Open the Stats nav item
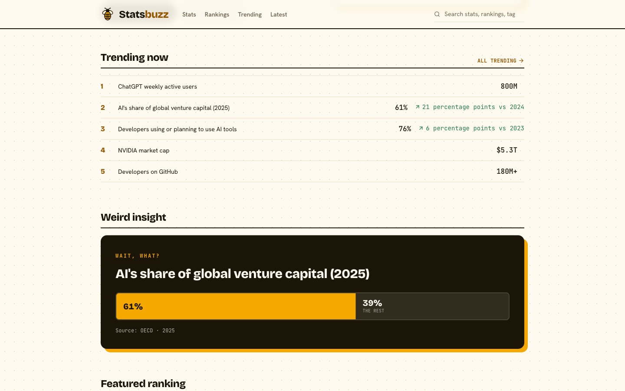This screenshot has height=391, width=625. pyautogui.click(x=189, y=14)
